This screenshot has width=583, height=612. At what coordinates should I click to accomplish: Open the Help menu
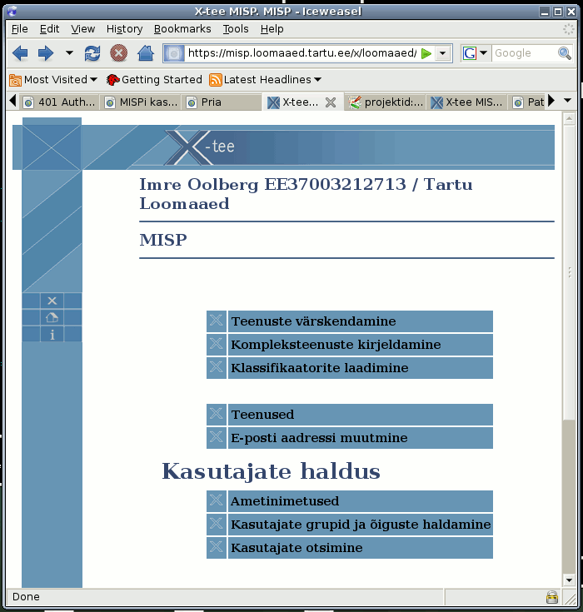tap(272, 29)
